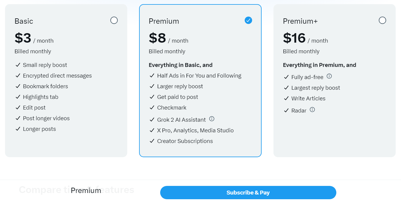Click the $16 per month price
This screenshot has width=401, height=201.
(305, 38)
